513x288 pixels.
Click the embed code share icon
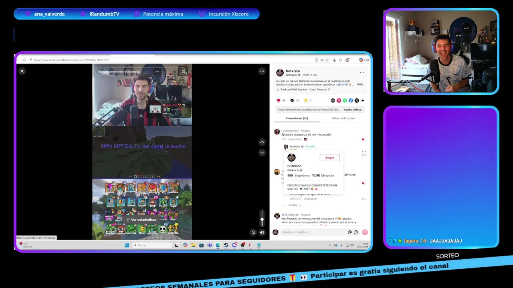pyautogui.click(x=333, y=100)
